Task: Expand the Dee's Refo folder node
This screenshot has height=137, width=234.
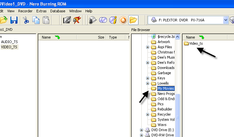Action: point(147,63)
